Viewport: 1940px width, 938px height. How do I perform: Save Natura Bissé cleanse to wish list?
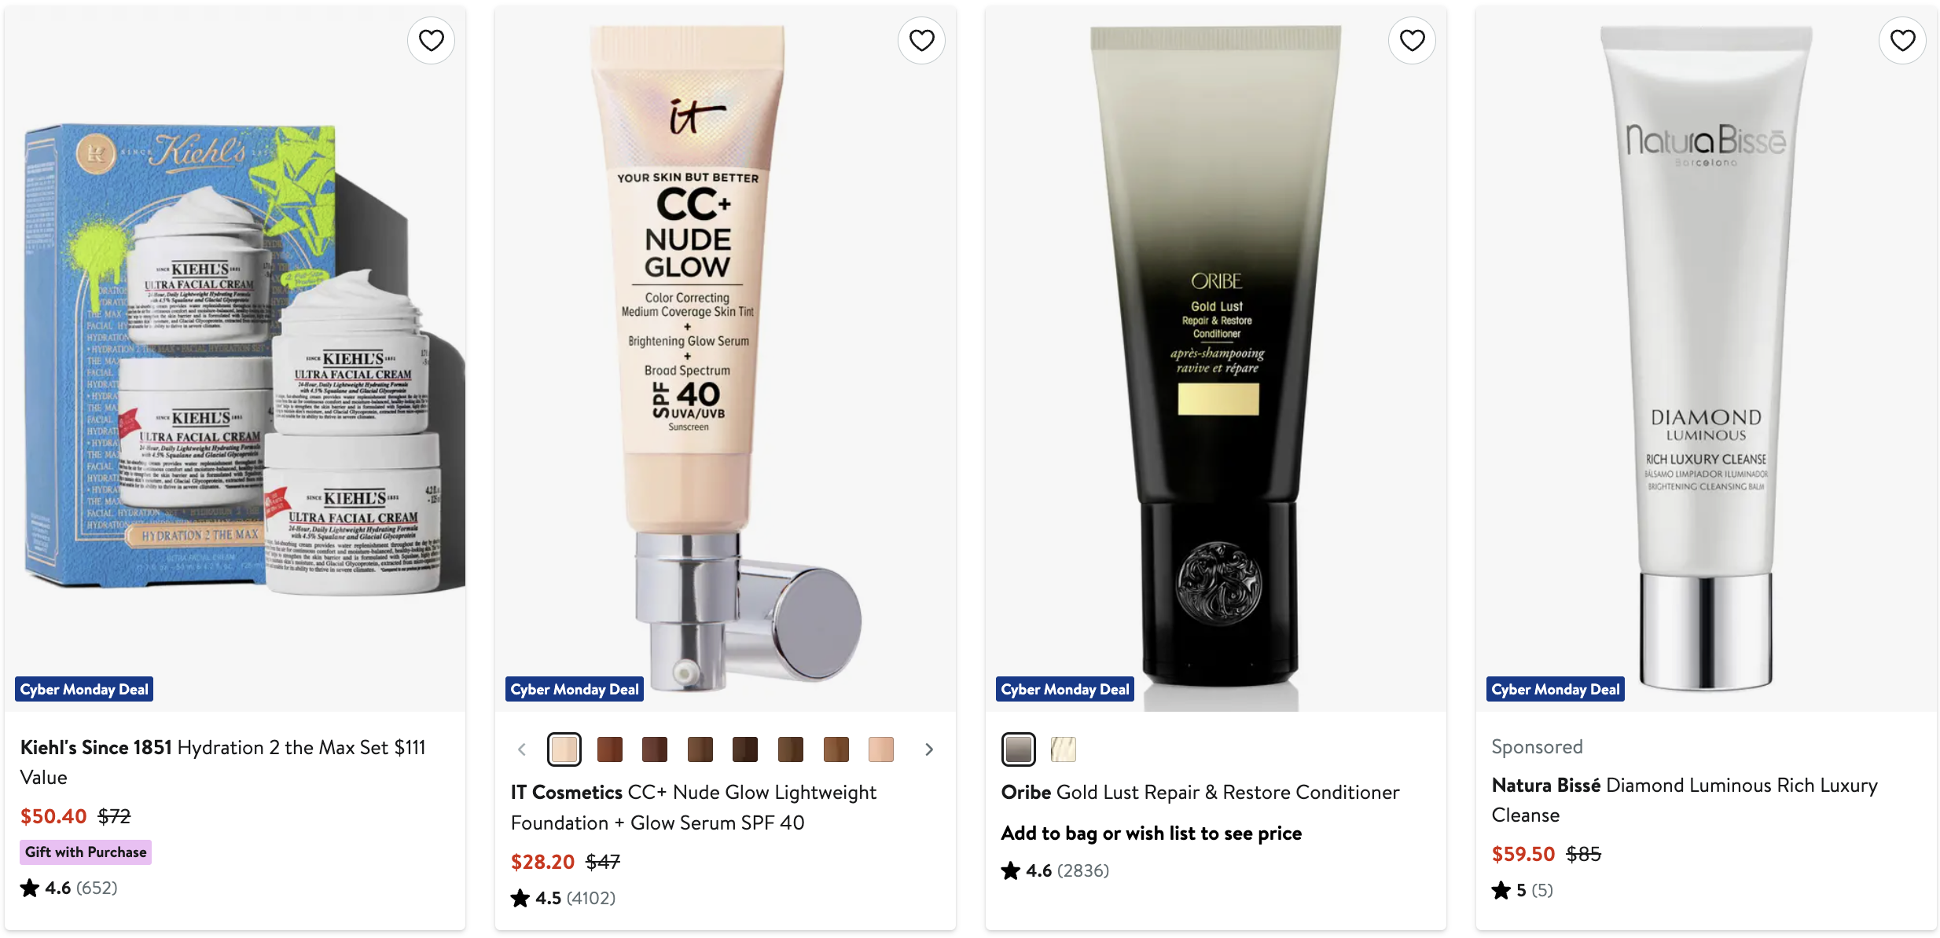(x=1902, y=40)
